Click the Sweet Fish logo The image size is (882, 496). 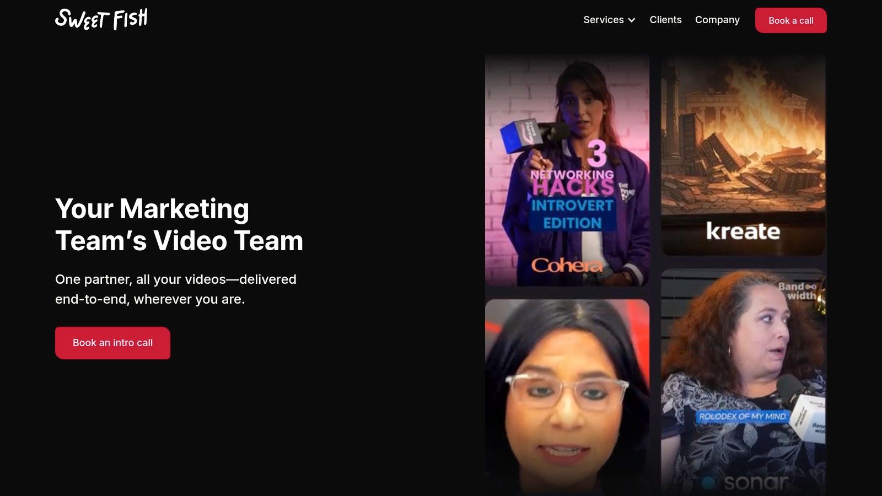tap(101, 19)
